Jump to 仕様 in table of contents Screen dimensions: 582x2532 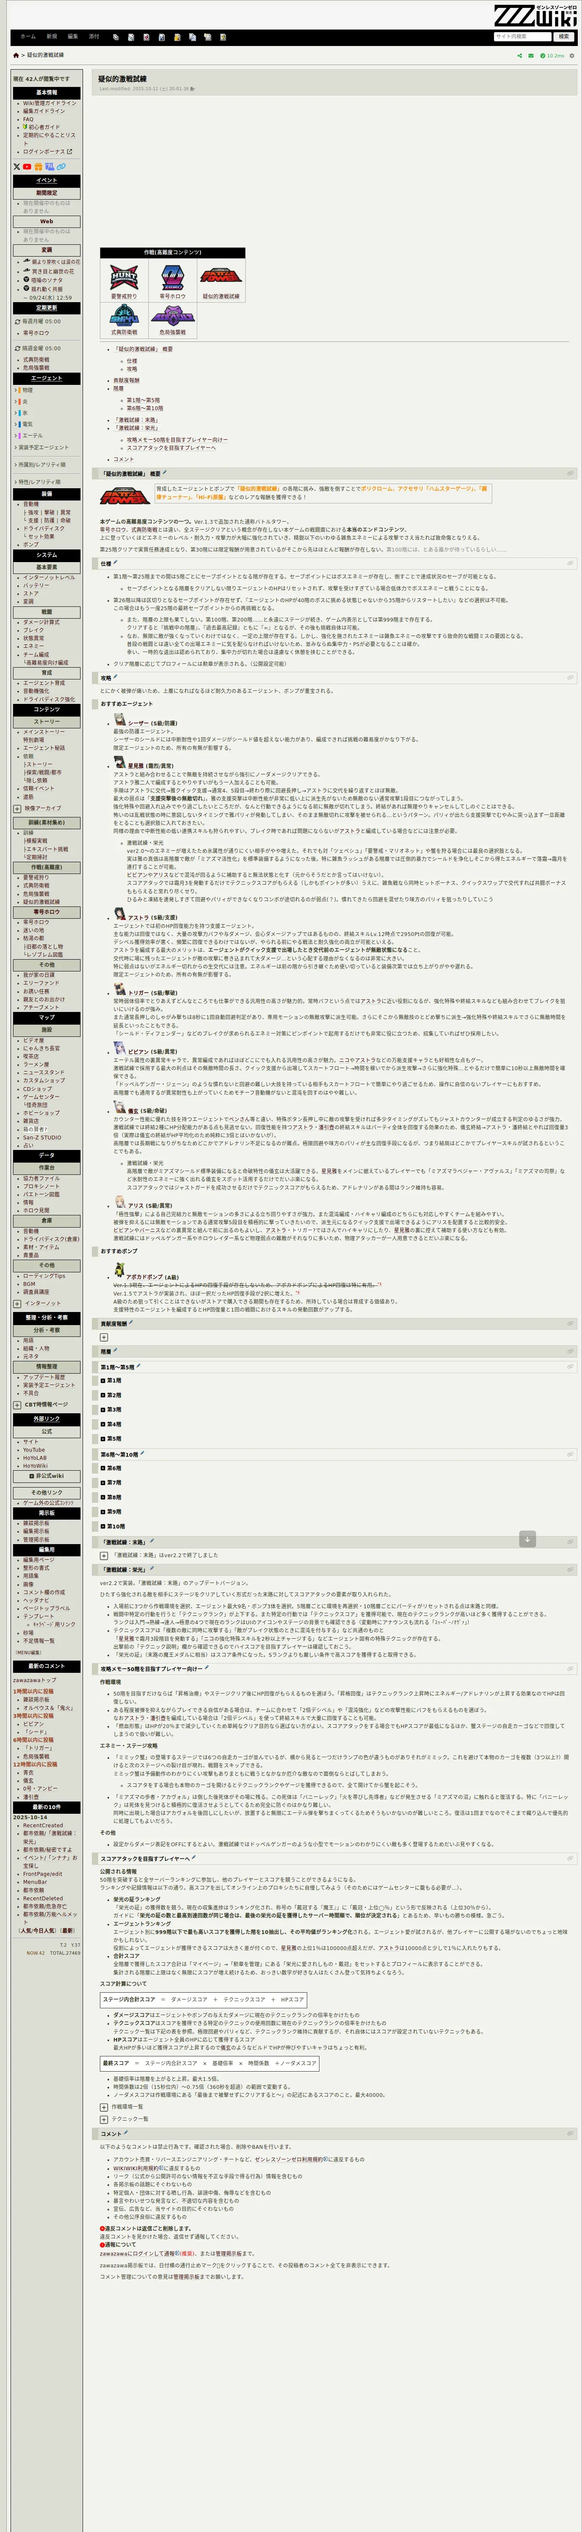[131, 361]
